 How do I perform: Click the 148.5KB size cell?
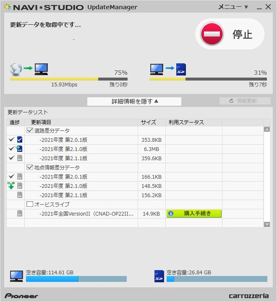click(x=152, y=186)
